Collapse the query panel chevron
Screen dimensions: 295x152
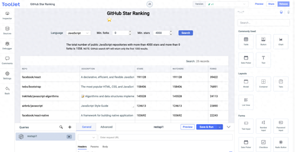pyautogui.click(x=229, y=127)
